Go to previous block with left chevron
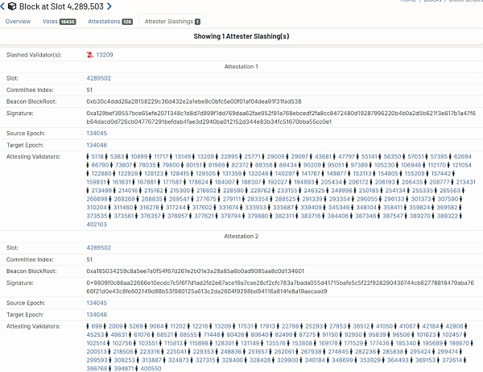The height and width of the screenshot is (372, 483). pyautogui.click(x=2, y=6)
